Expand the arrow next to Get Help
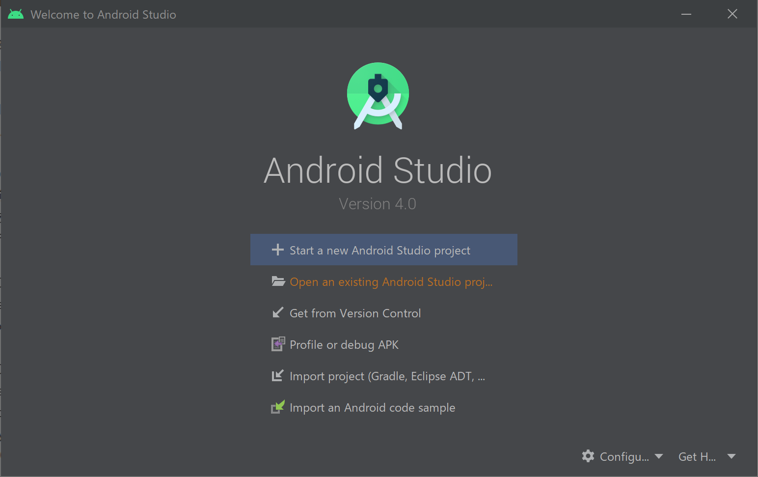The image size is (758, 477). click(731, 456)
